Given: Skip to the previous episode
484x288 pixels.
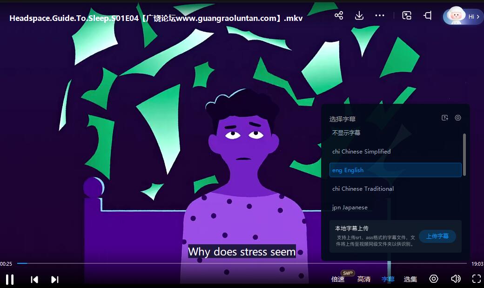Looking at the screenshot, I should coord(34,279).
